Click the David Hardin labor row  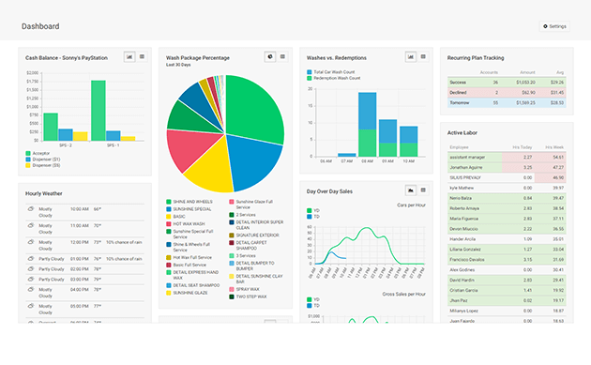coord(507,281)
